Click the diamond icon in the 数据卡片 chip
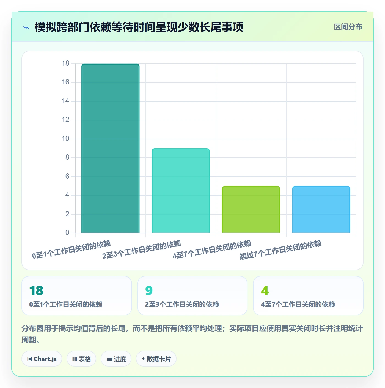The width and height of the screenshot is (385, 388). click(143, 359)
